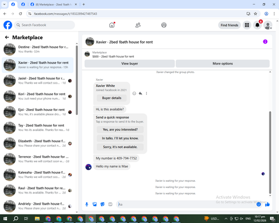279x223 pixels.
Task: Open File Explorer from taskbar
Action: point(37,219)
